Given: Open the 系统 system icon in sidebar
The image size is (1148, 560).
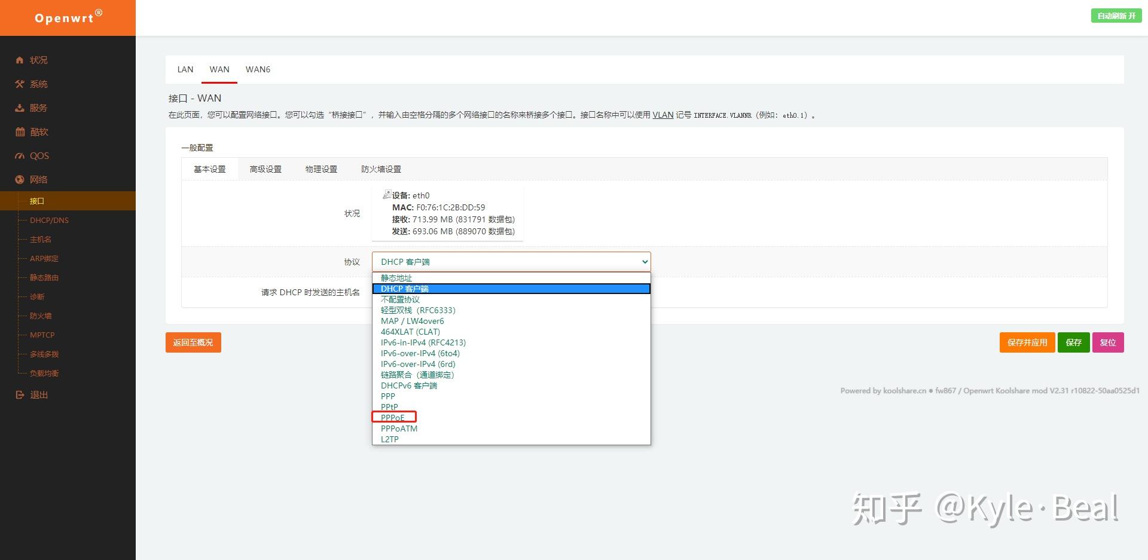Looking at the screenshot, I should (x=19, y=84).
